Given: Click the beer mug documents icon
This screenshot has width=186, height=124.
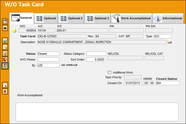Looking at the screenshot, I should point(5,53).
